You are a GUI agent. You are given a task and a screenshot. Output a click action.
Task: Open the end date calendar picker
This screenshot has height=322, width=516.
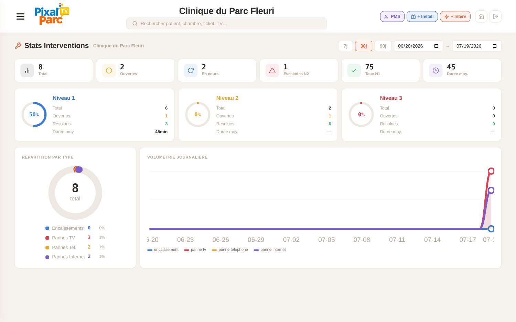pyautogui.click(x=495, y=46)
